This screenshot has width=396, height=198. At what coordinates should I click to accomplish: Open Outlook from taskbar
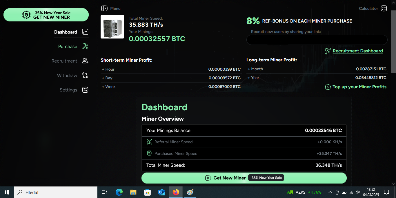pos(161,192)
